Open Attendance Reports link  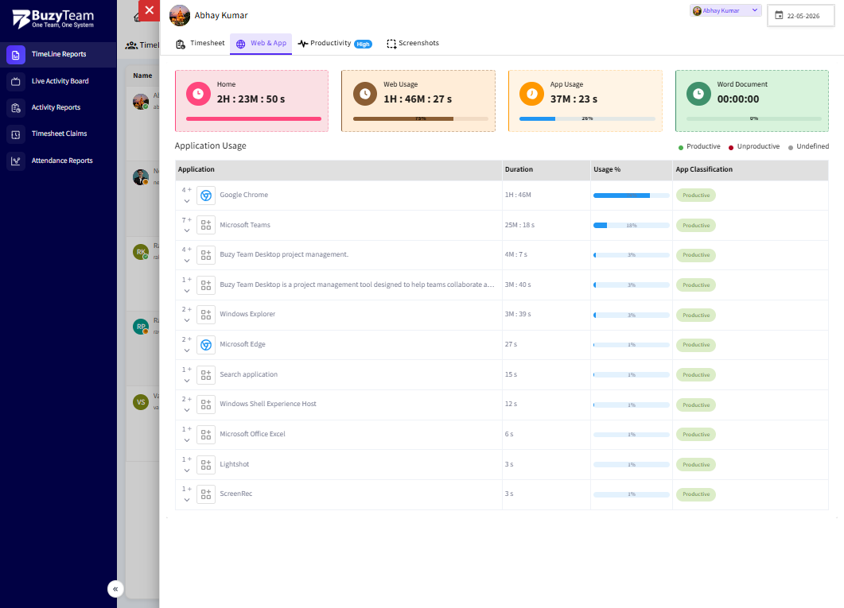[62, 161]
